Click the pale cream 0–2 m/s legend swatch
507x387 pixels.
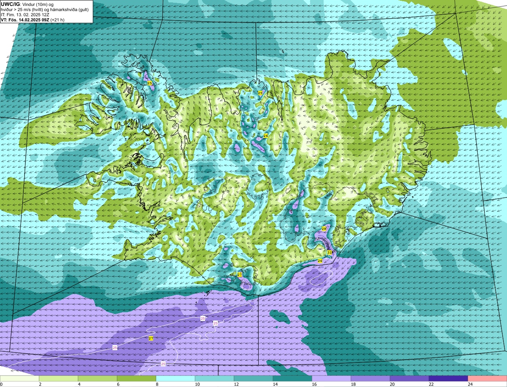tap(20, 379)
